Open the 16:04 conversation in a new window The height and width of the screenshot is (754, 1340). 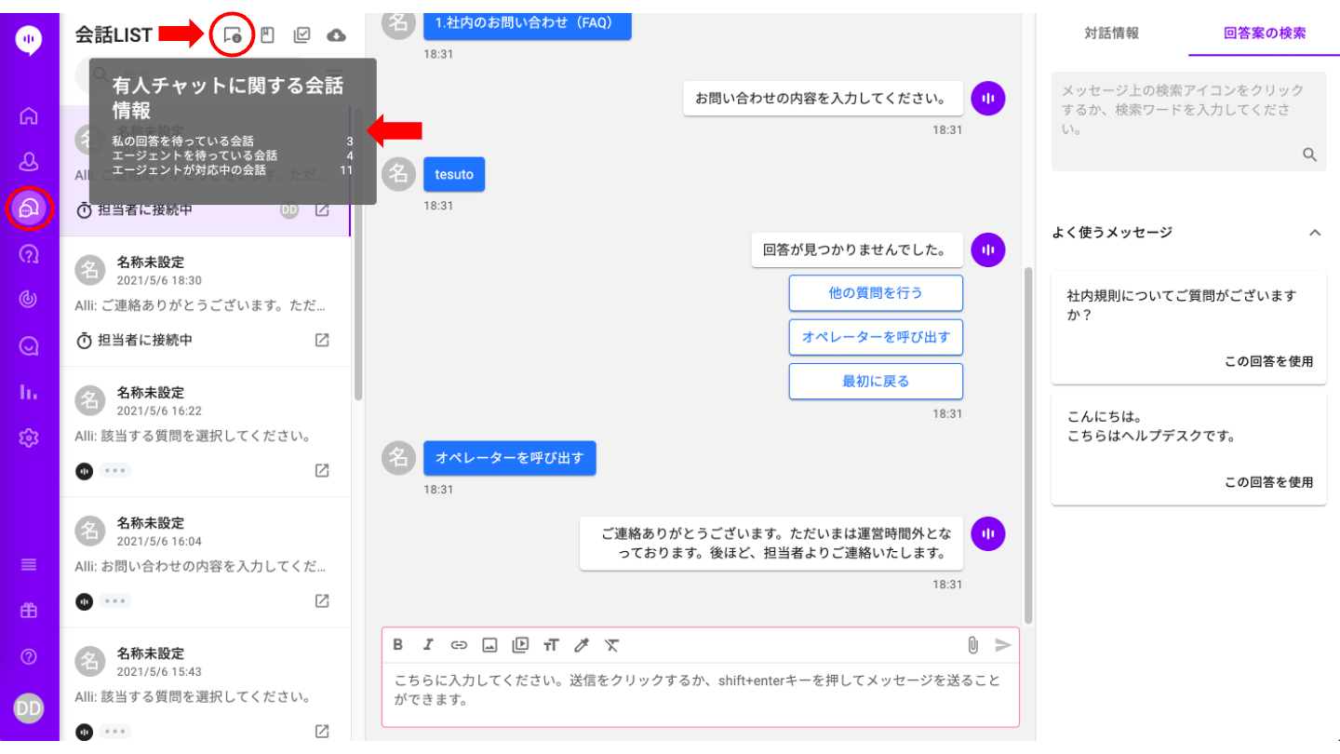322,601
